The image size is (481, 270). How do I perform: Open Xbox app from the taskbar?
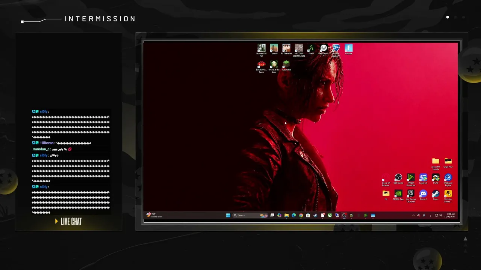[x=330, y=215]
